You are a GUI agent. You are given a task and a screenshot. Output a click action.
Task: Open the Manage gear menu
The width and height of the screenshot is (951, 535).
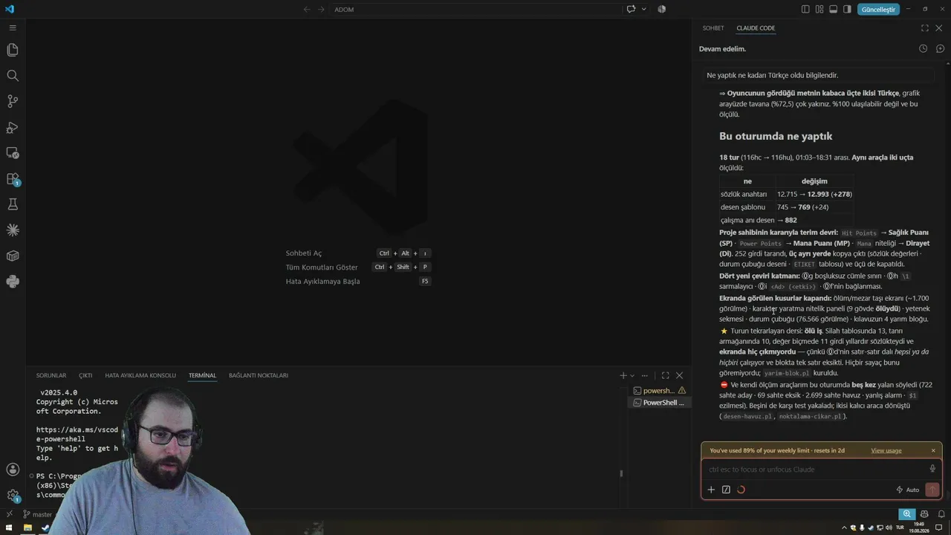click(13, 495)
